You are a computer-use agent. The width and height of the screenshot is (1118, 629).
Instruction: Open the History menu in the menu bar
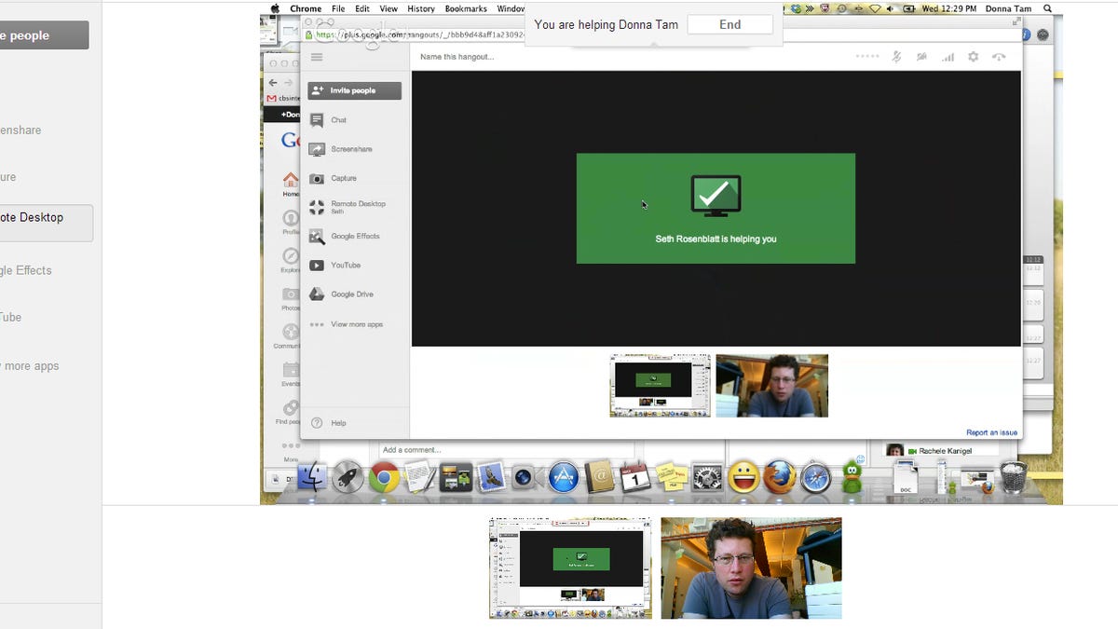(421, 8)
